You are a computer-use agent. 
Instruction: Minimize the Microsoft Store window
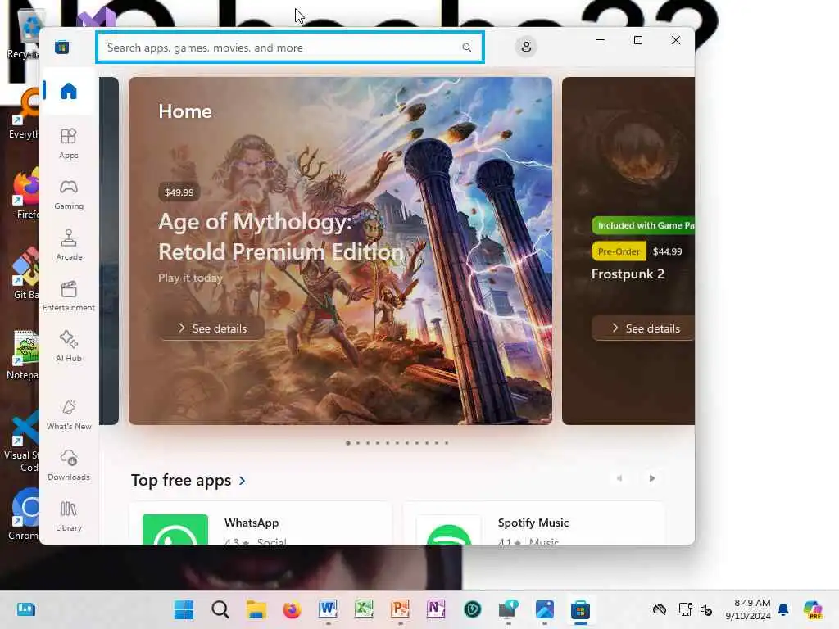coord(601,40)
